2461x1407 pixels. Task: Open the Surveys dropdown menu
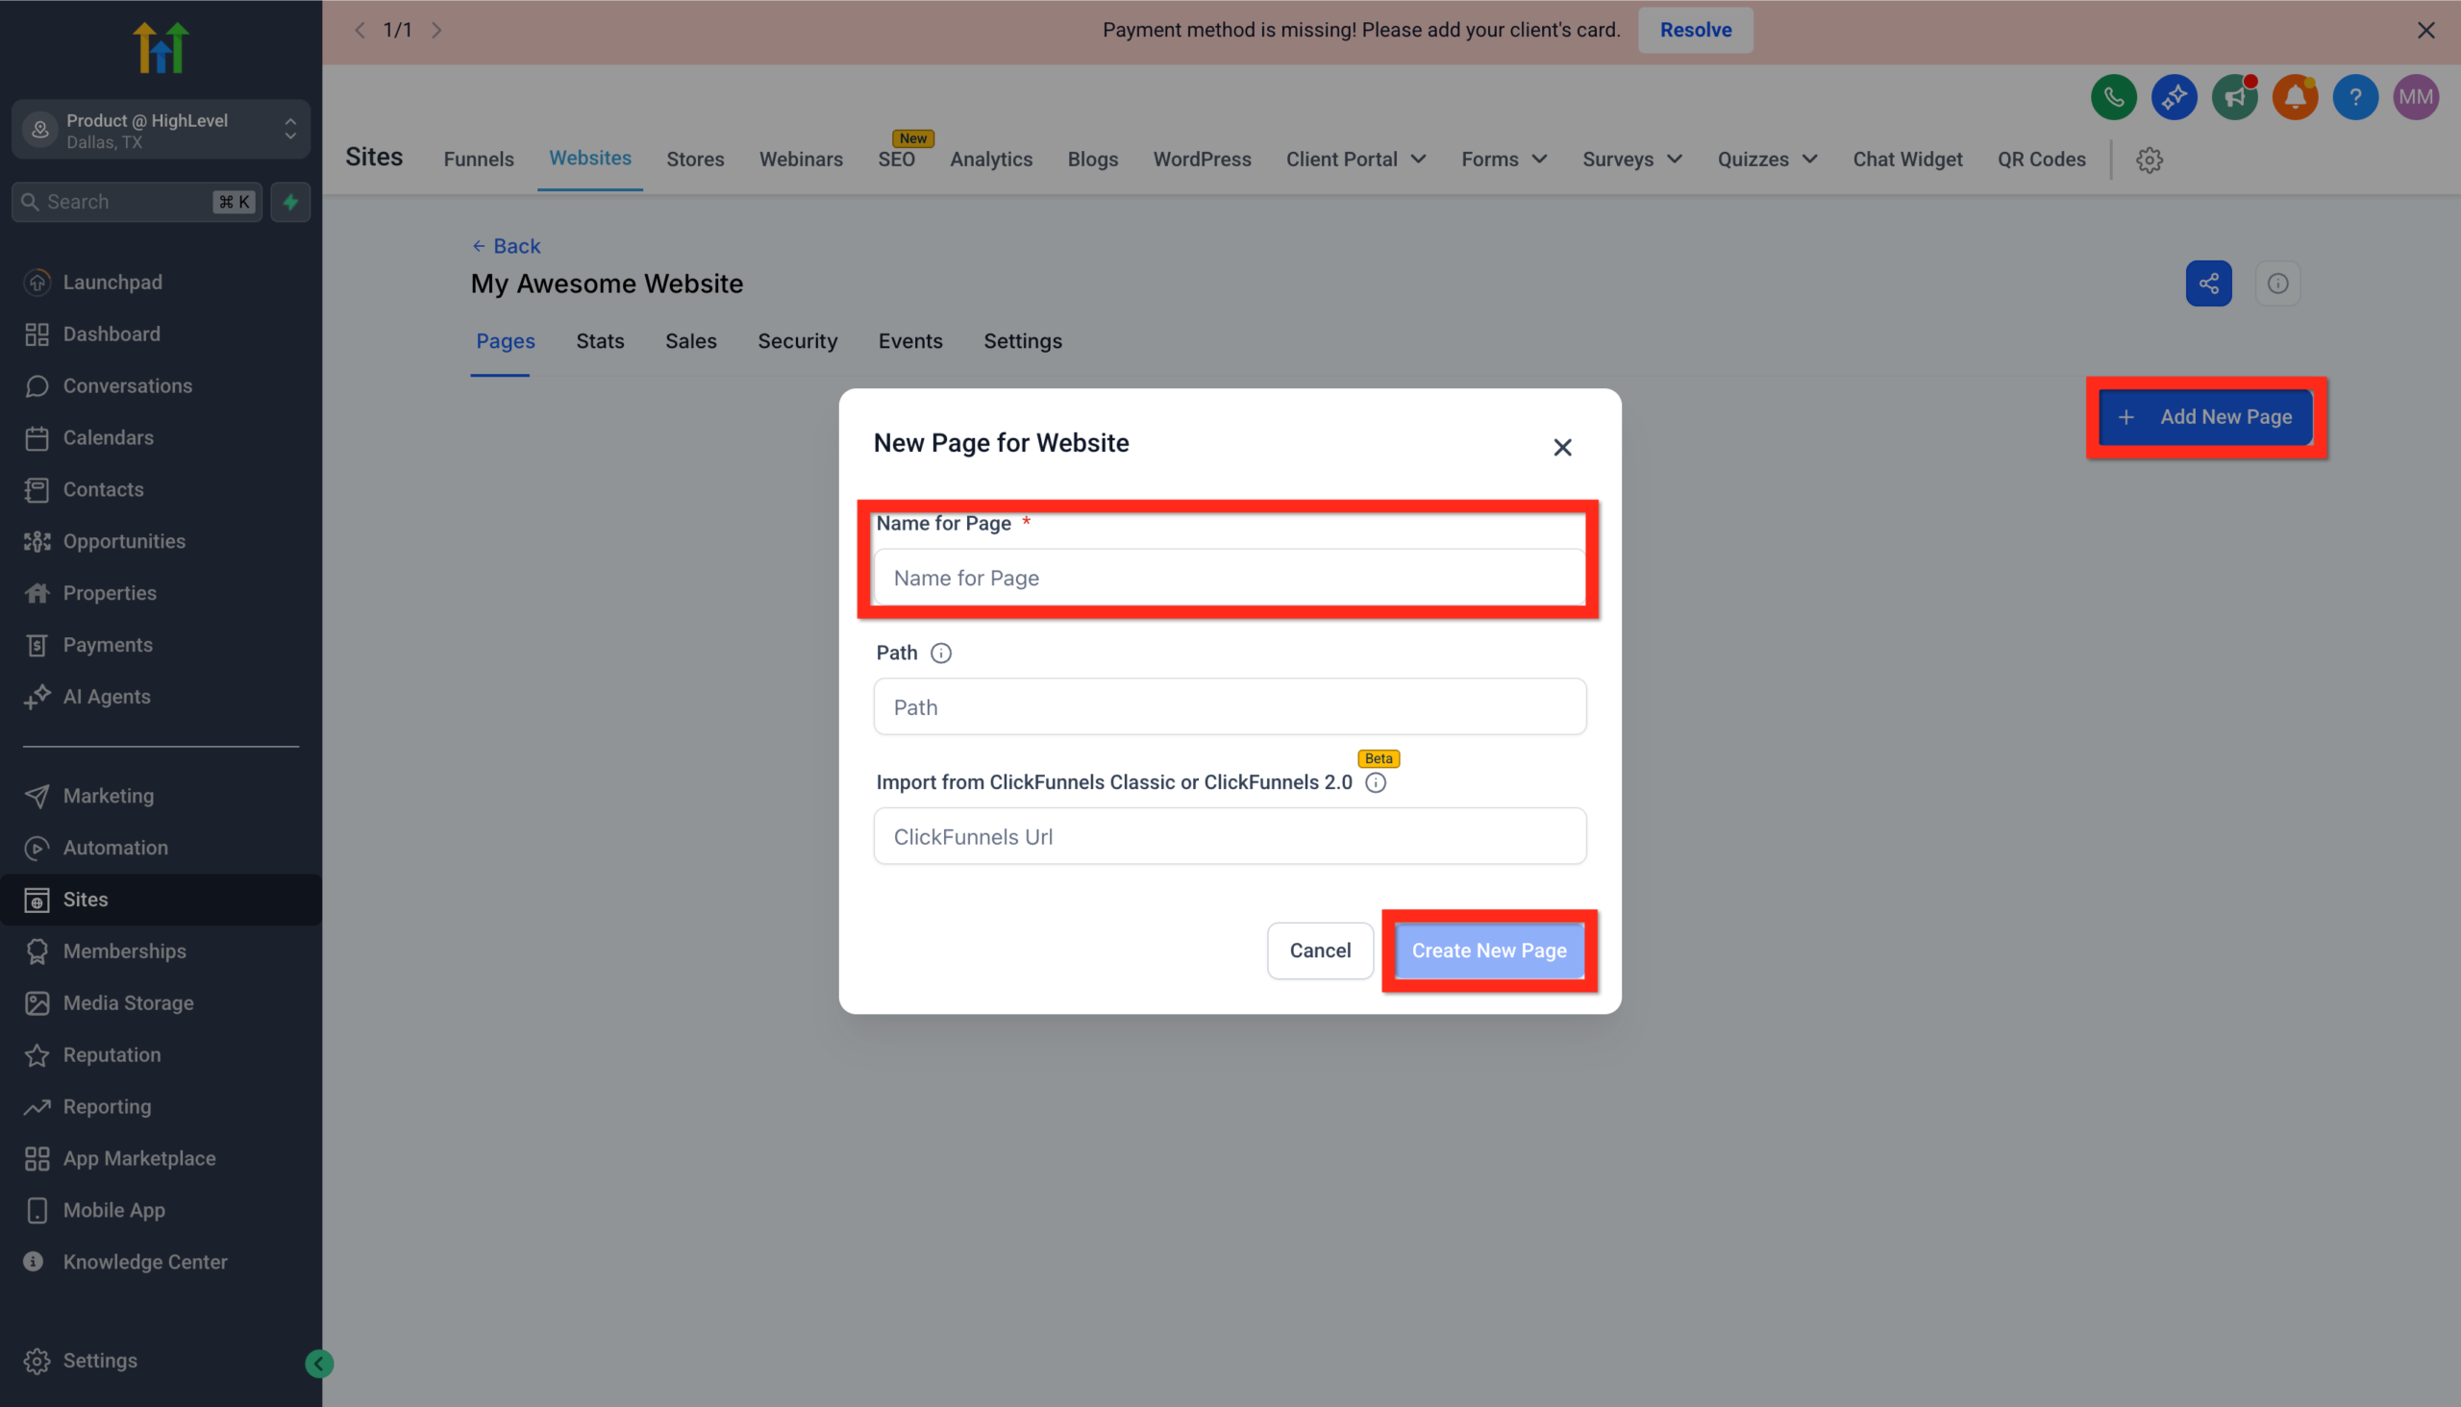pyautogui.click(x=1631, y=159)
